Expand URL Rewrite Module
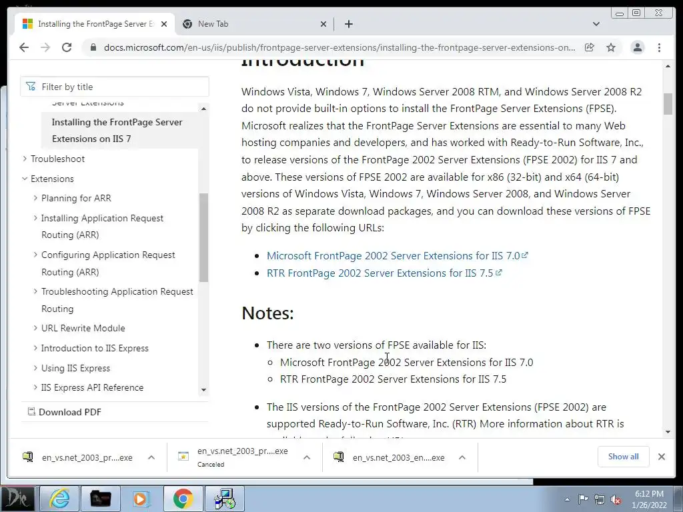 (35, 328)
